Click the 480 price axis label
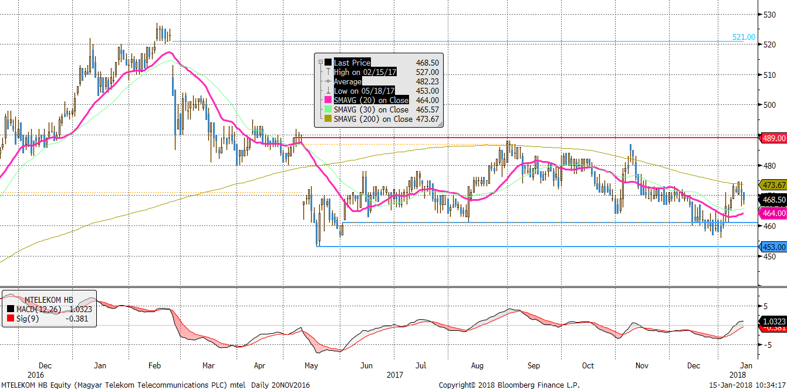 click(769, 166)
